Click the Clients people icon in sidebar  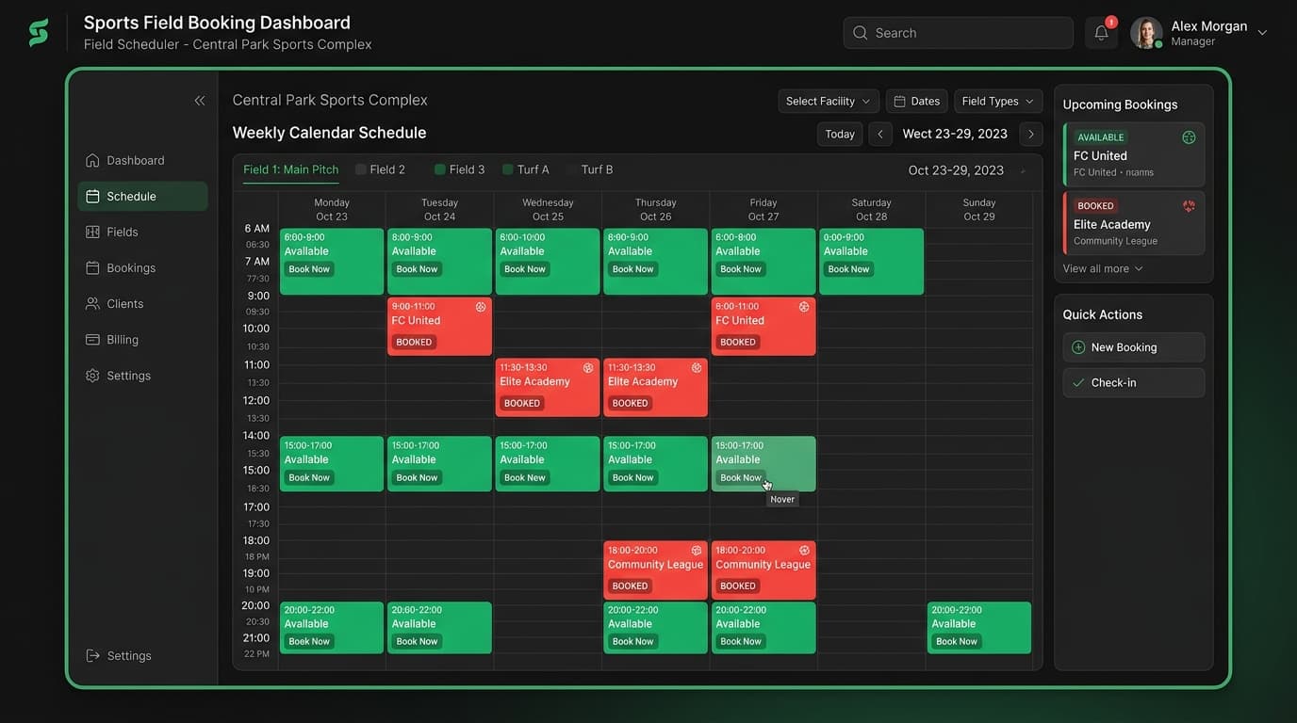tap(92, 303)
